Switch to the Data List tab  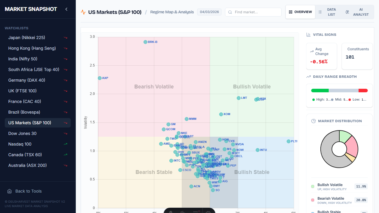click(328, 12)
